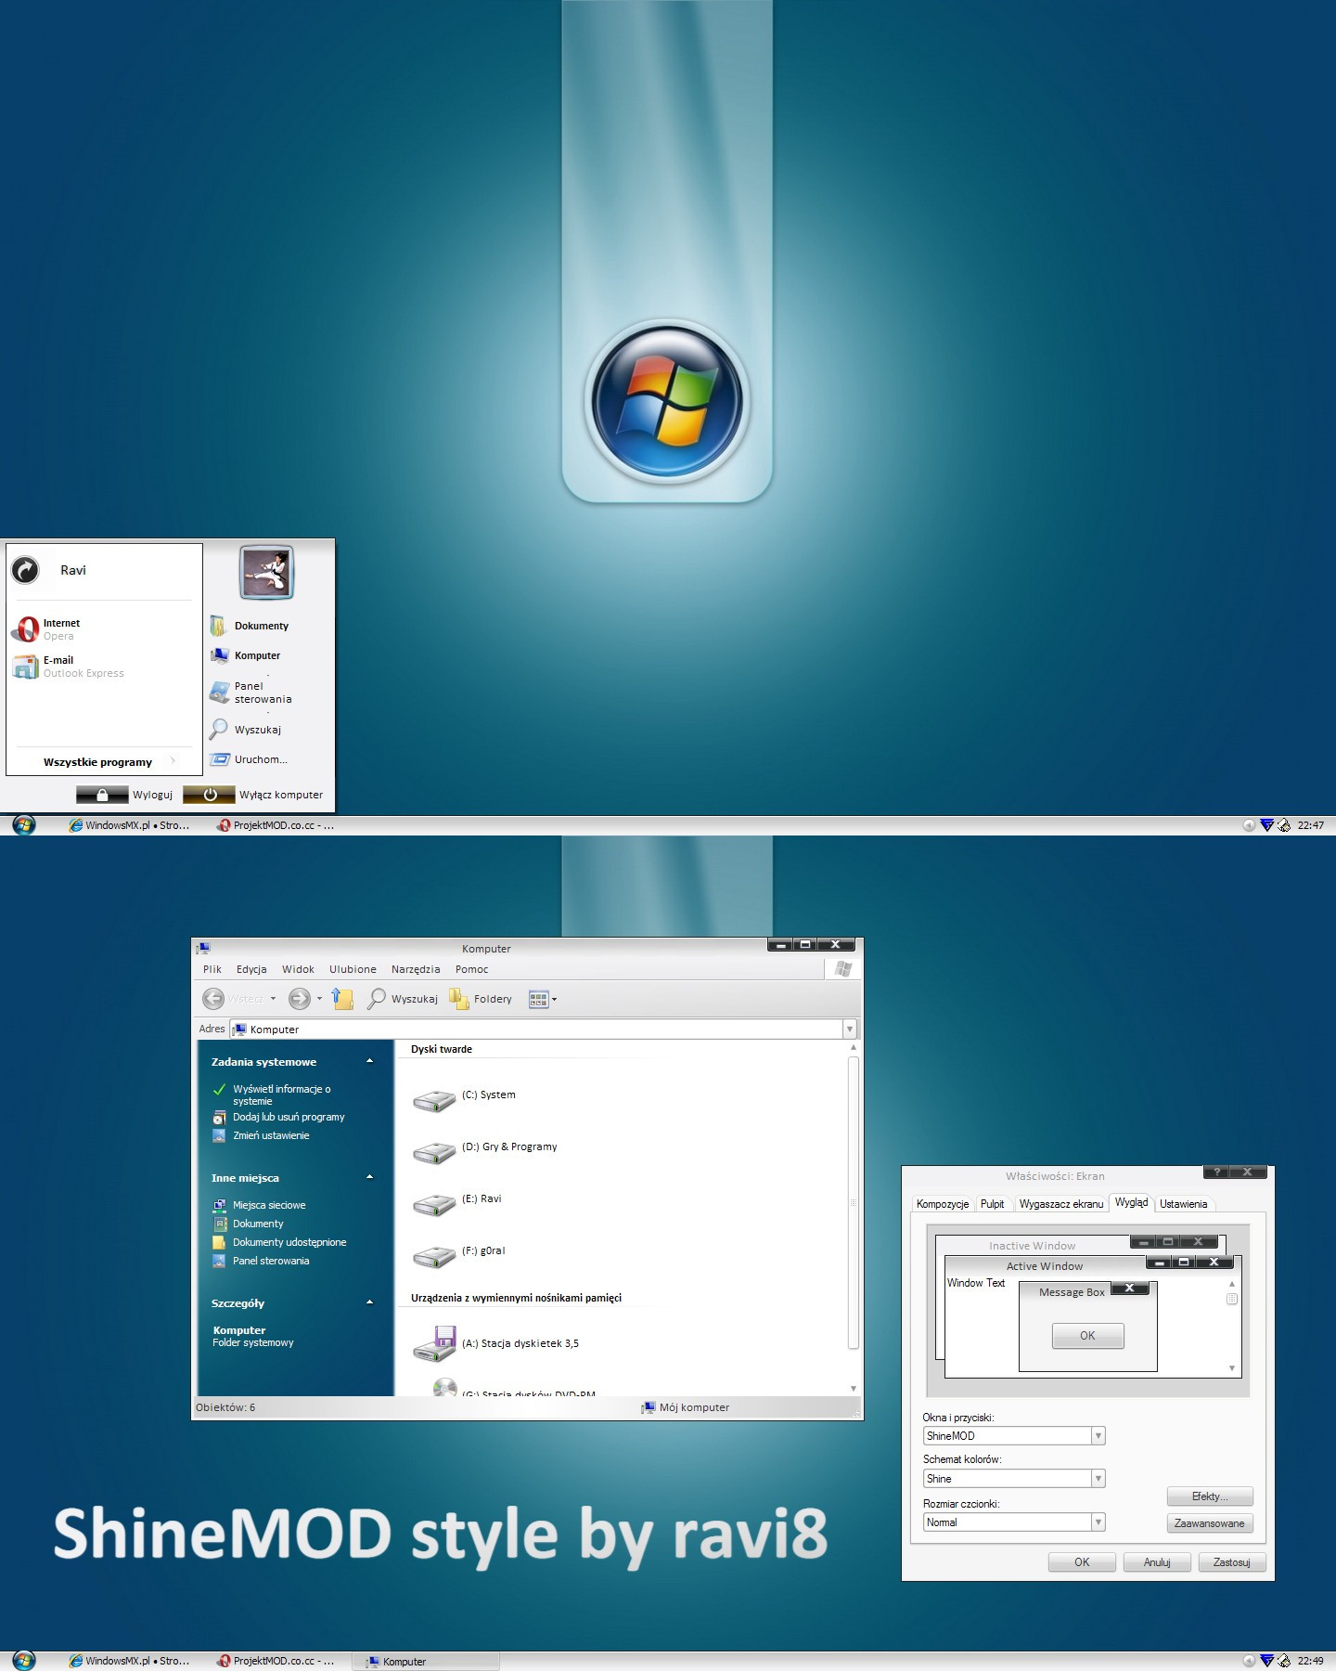Click the Wyloguj lock button
The height and width of the screenshot is (1671, 1336).
click(102, 795)
